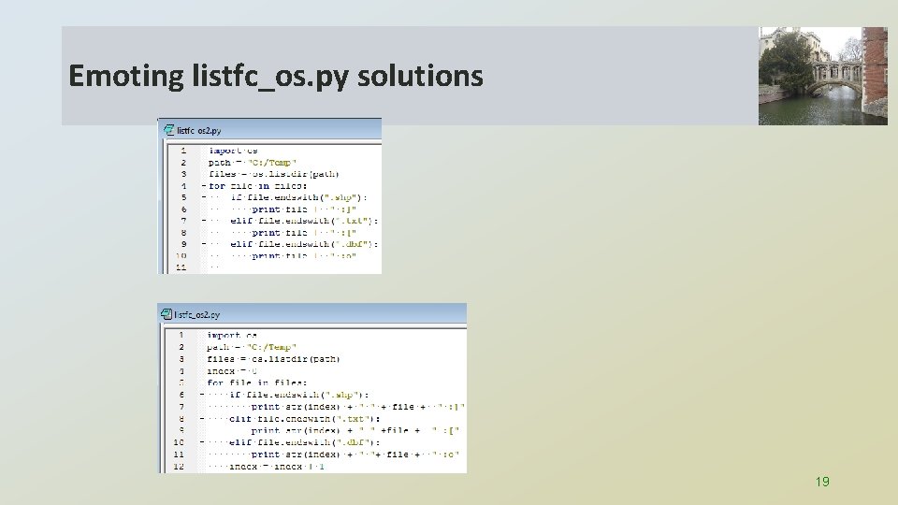Select the lower code window's listfc_os2.py tab title
The height and width of the screenshot is (505, 898).
197,314
